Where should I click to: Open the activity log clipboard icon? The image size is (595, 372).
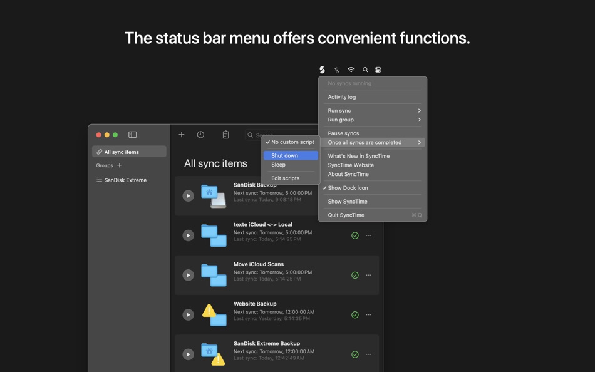coord(225,135)
